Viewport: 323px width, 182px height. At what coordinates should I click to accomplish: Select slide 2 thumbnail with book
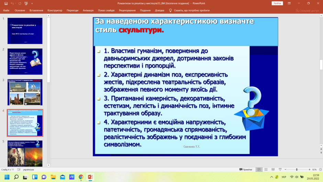click(x=25, y=62)
